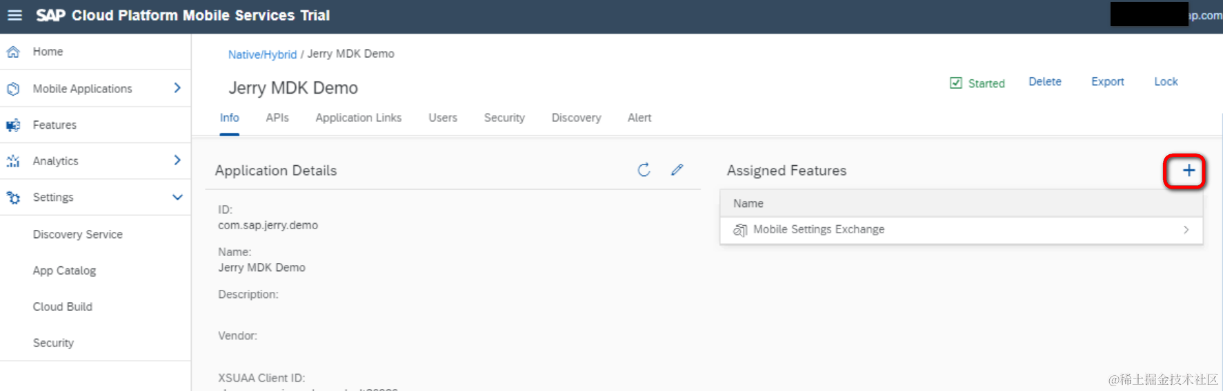The image size is (1223, 391).
Task: Expand the Mobile Applications submenu
Action: pos(177,88)
